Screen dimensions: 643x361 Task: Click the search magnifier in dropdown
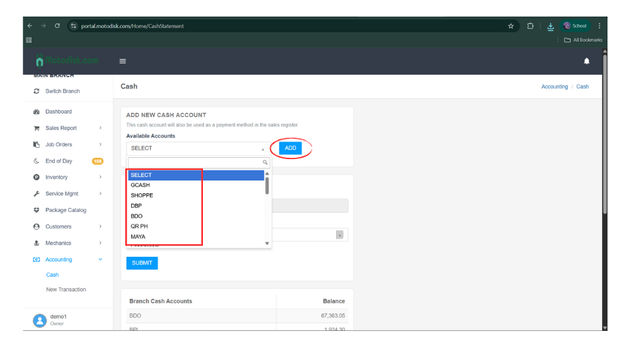265,162
